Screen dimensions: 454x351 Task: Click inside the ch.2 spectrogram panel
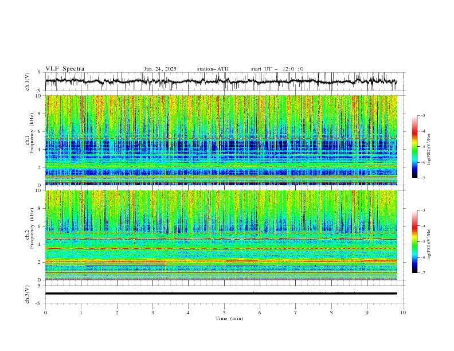221,235
